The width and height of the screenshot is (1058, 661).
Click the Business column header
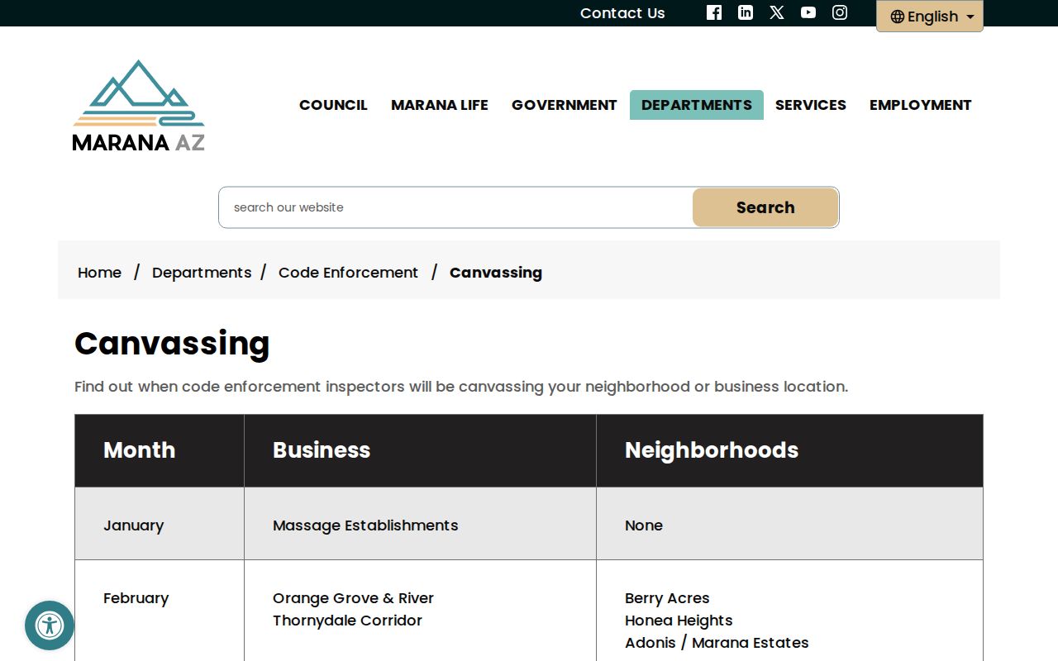[x=420, y=450]
